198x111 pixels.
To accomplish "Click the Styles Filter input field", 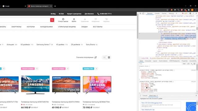I will [160, 64].
